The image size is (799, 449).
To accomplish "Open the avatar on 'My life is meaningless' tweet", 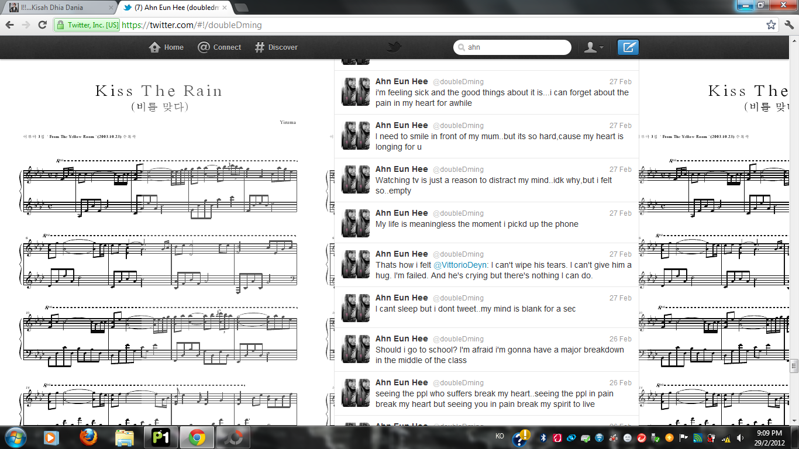I will click(356, 223).
